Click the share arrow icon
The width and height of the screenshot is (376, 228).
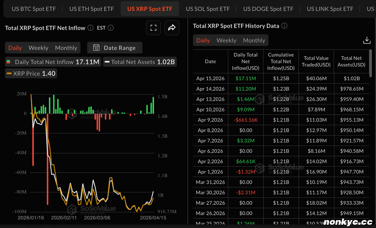(x=172, y=28)
